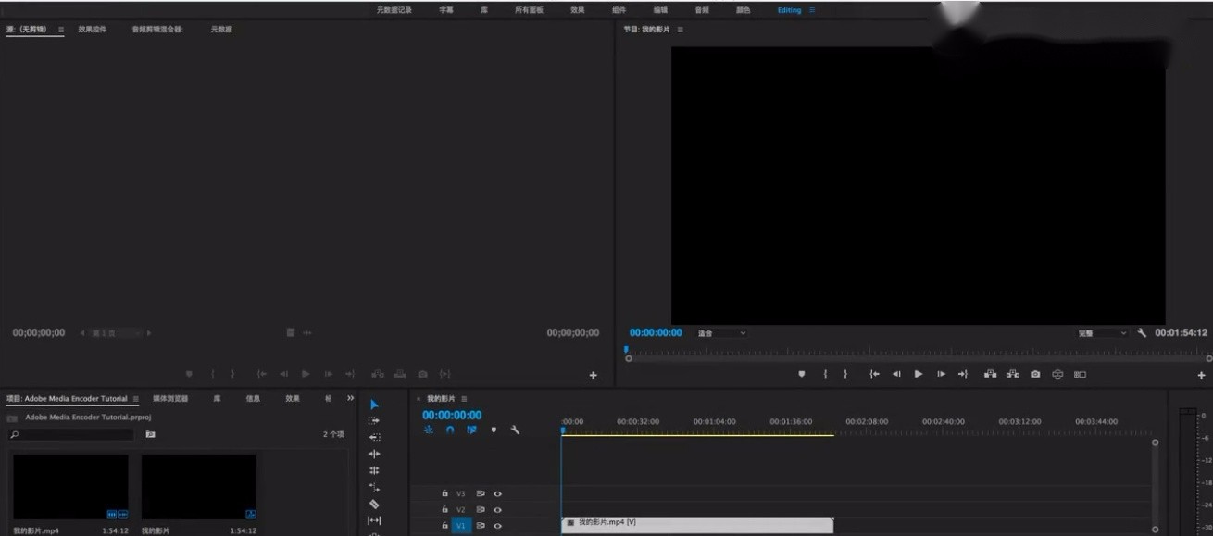Select the Selection arrow tool
This screenshot has height=536, width=1213.
tap(374, 405)
